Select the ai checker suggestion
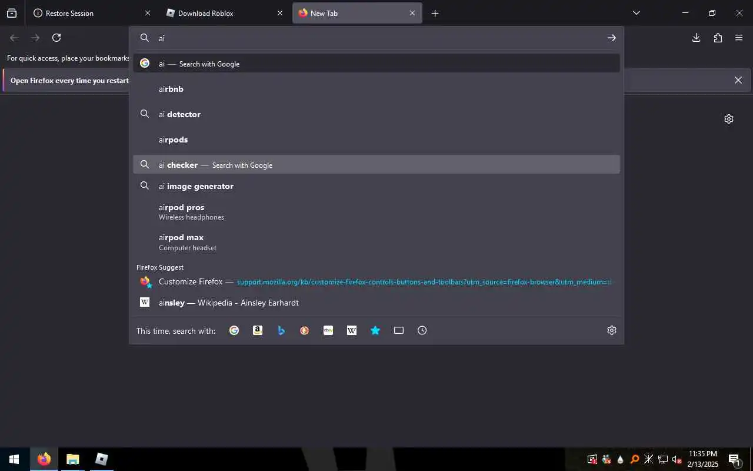 (376, 165)
